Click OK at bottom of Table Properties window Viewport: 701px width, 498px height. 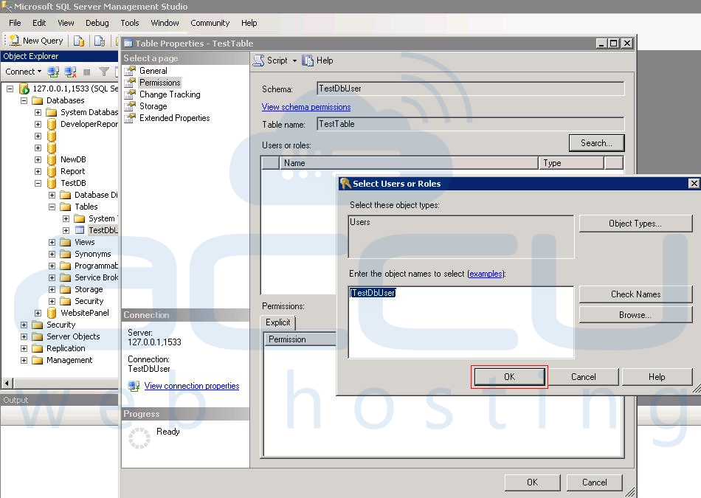point(532,483)
